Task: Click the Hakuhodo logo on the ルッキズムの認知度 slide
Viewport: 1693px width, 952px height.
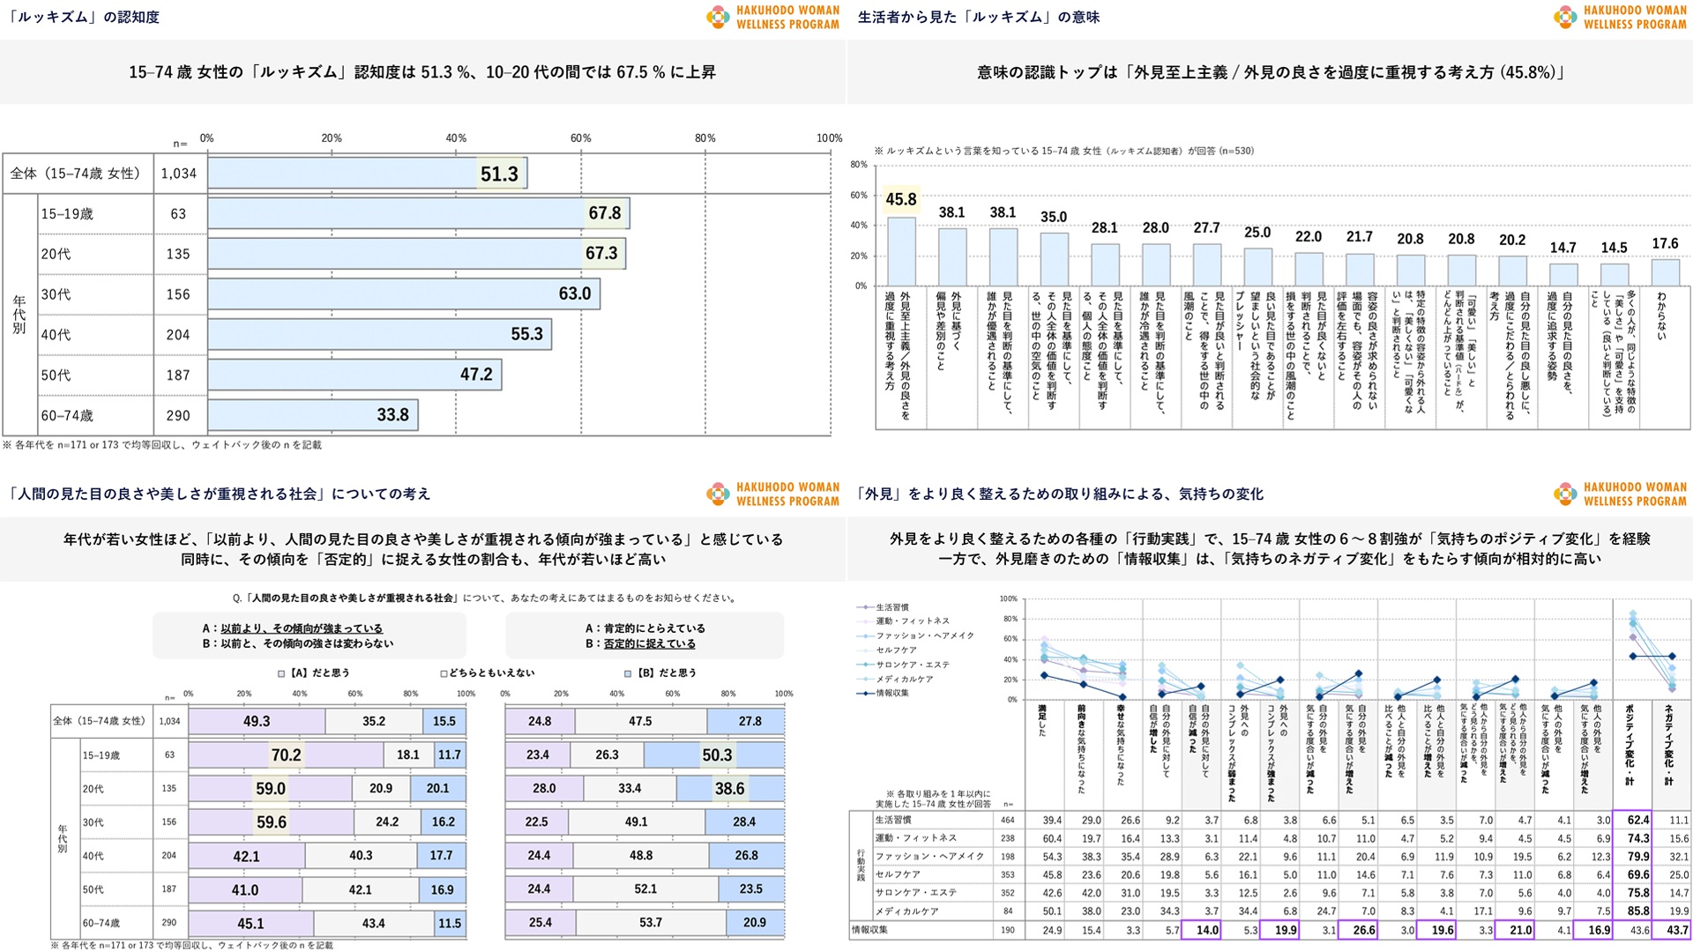Action: (x=773, y=18)
